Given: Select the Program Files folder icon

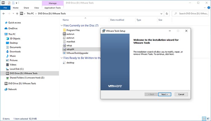Looking at the screenshot, I should 64,30.
